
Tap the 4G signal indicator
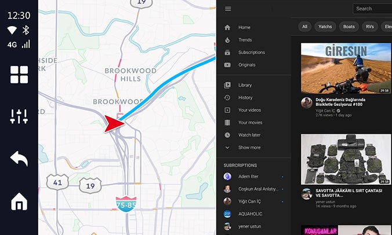pyautogui.click(x=19, y=45)
